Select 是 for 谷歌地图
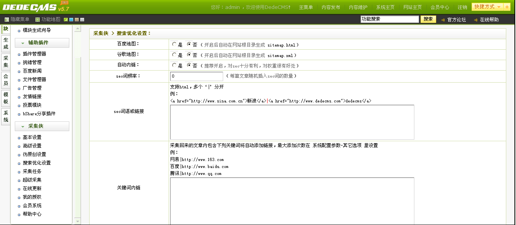 point(174,55)
